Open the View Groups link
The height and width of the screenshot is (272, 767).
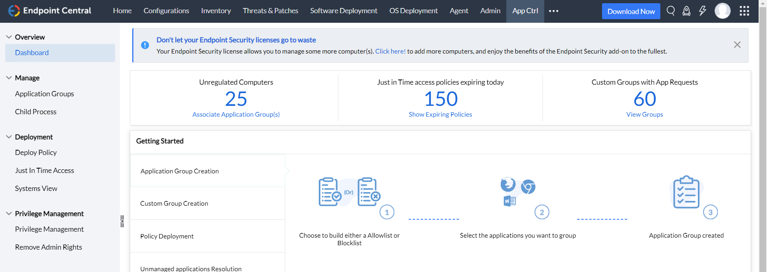pos(644,114)
